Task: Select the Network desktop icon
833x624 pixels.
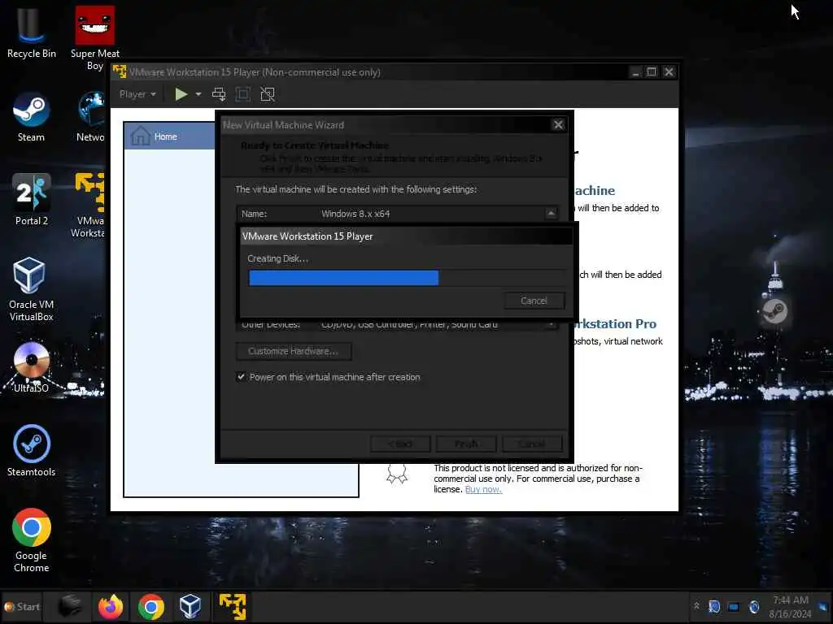Action: coord(91,117)
